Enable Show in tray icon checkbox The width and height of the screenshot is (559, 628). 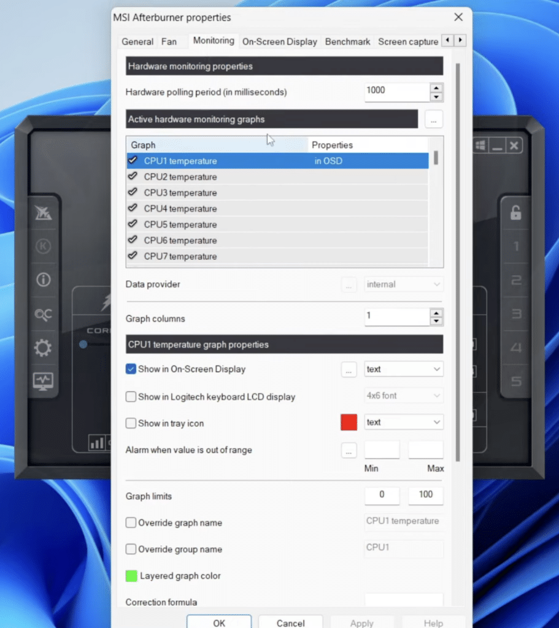(x=131, y=423)
